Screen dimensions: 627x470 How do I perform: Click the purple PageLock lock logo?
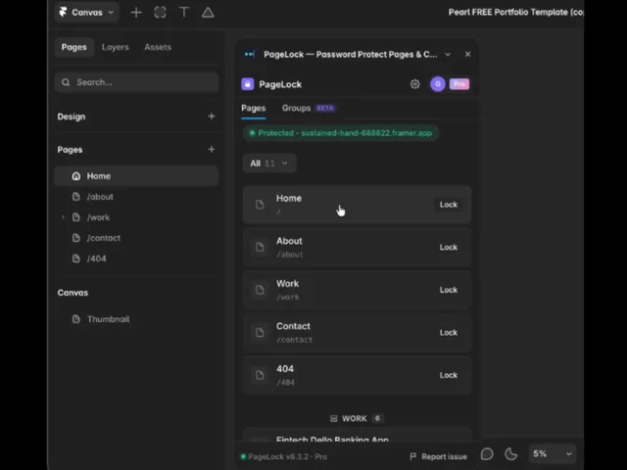[x=248, y=84]
